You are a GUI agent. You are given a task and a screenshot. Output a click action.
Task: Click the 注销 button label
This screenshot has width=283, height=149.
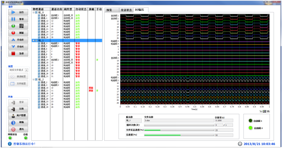coord(21,109)
